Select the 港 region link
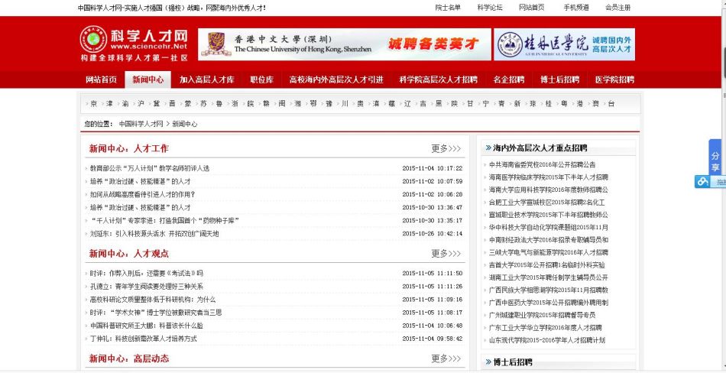The width and height of the screenshot is (726, 373). [580, 104]
